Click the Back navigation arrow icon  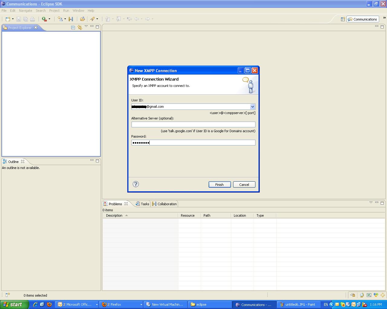point(137,19)
